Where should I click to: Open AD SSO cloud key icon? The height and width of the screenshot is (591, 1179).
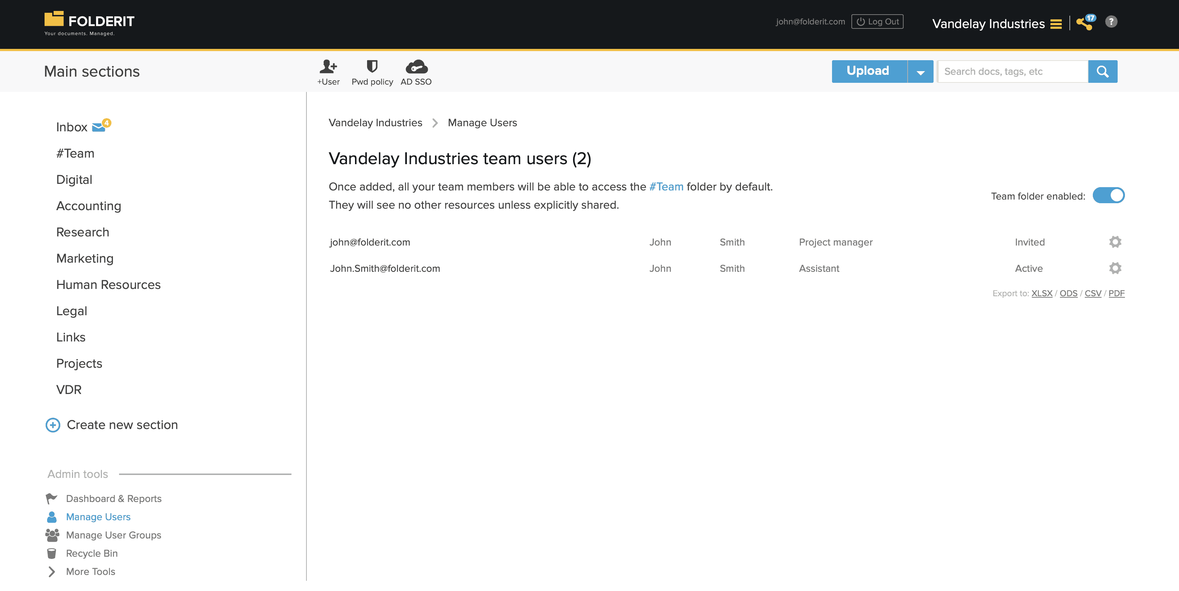tap(416, 67)
